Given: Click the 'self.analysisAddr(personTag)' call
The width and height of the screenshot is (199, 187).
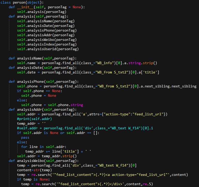Looking at the screenshot, I should click(46, 35).
